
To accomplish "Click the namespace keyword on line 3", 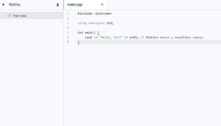I will pyautogui.click(x=96, y=23).
